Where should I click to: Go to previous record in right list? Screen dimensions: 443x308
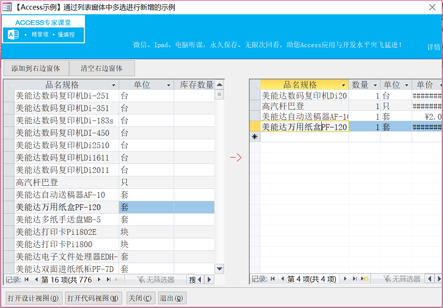[282, 279]
